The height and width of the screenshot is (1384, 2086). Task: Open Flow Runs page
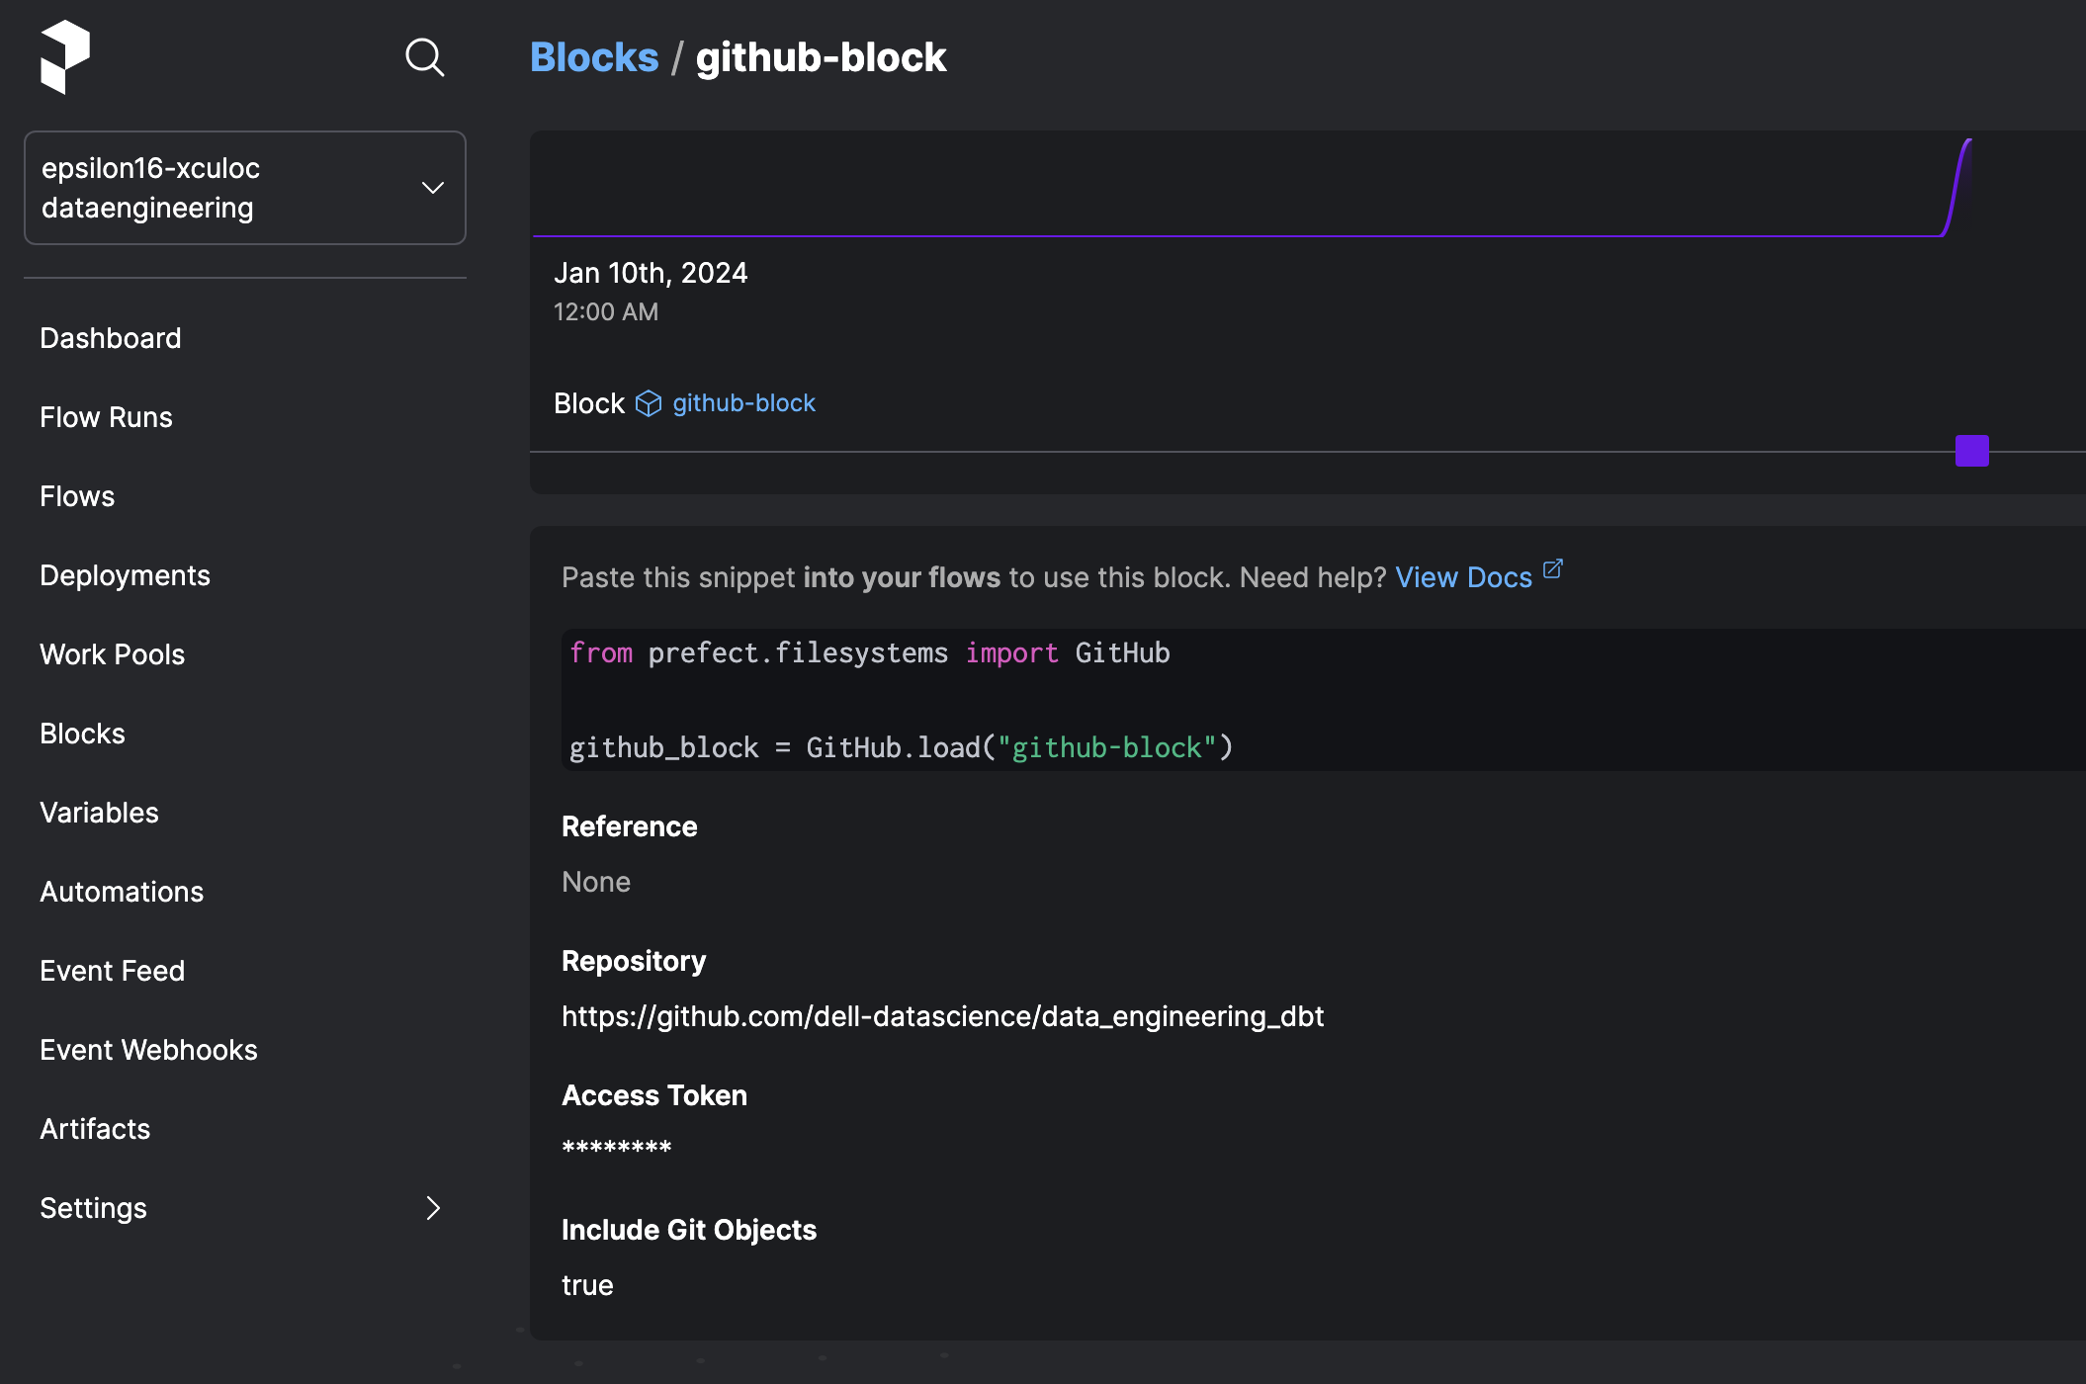tap(107, 417)
